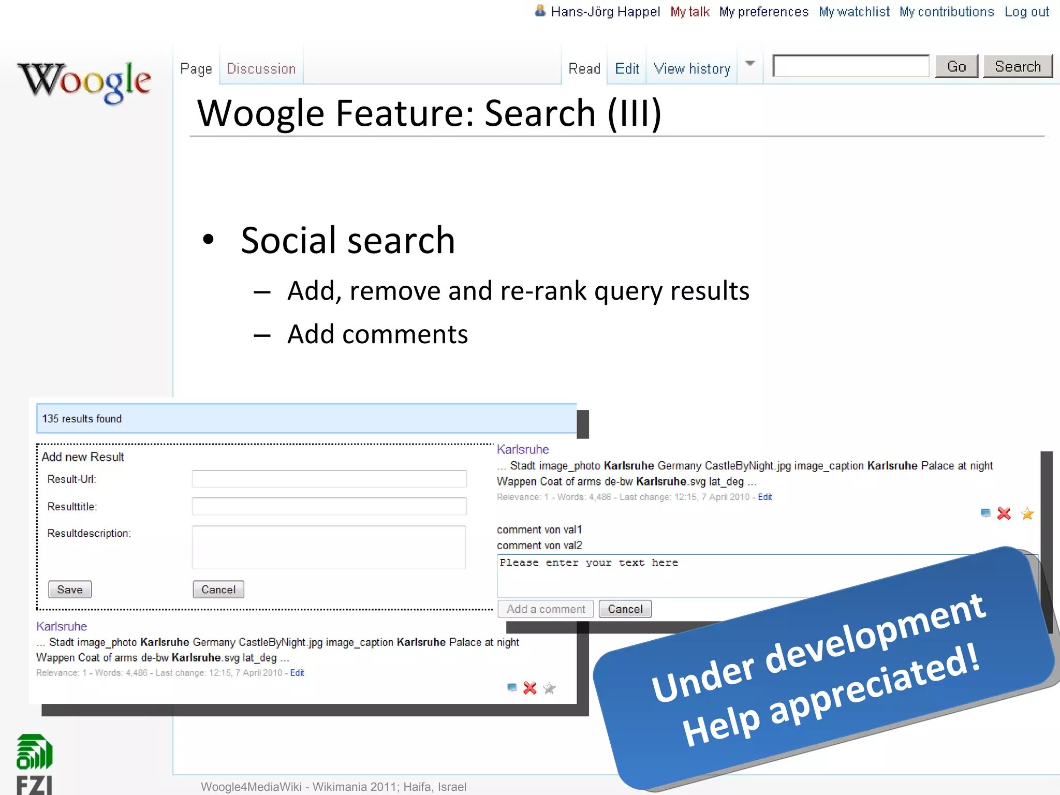The width and height of the screenshot is (1060, 795).
Task: Click Log out
Action: pos(1027,12)
